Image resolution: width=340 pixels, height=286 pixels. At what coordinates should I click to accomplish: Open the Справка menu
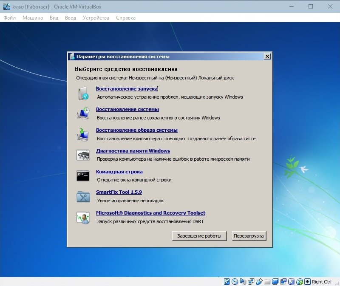pos(126,18)
